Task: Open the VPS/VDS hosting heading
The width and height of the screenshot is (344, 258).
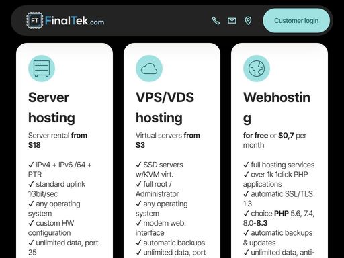Action: click(x=165, y=107)
